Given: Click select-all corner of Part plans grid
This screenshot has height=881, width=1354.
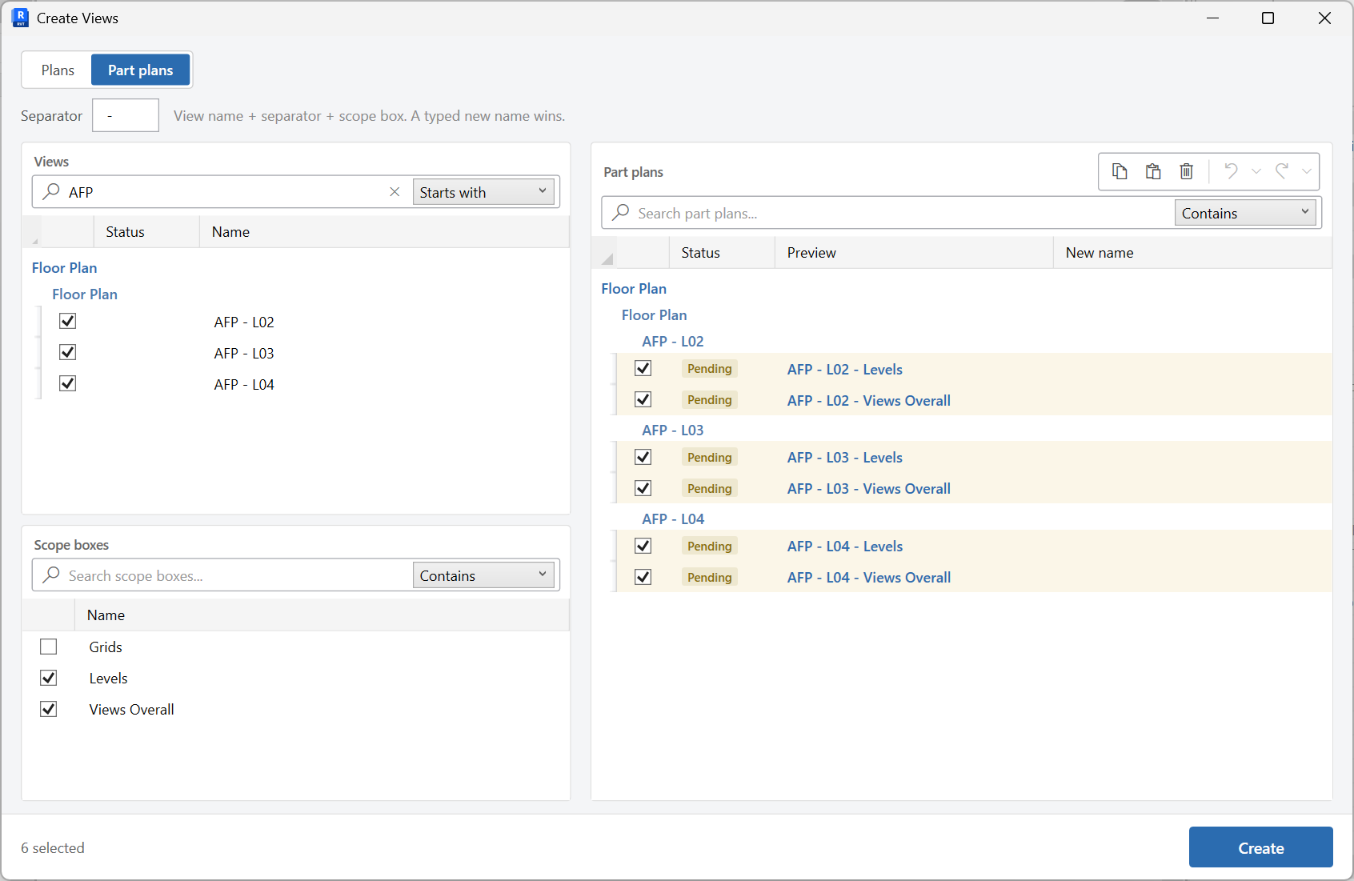Looking at the screenshot, I should pyautogui.click(x=607, y=258).
